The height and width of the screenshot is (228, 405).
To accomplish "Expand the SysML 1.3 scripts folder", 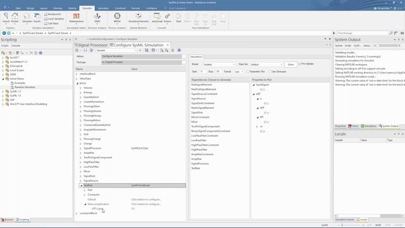I will point(3,91).
